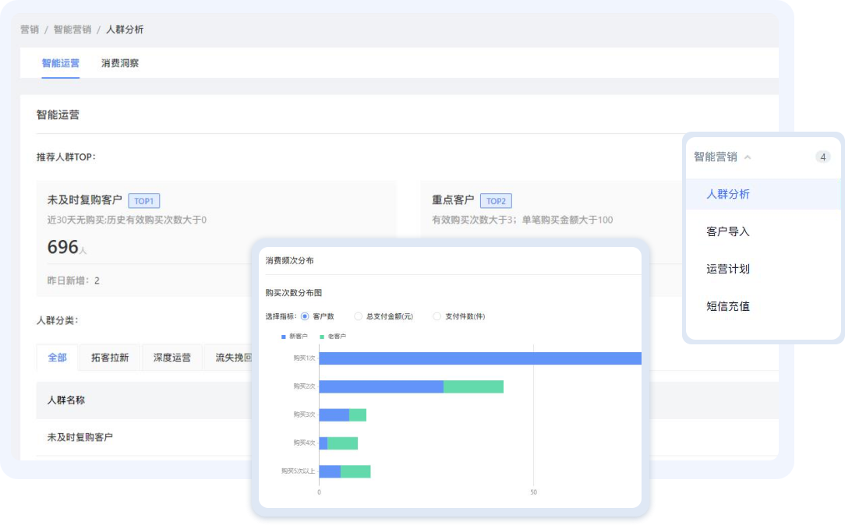Click the green 老客户 legend marker
Screen dimensions: 845x529
click(x=322, y=337)
